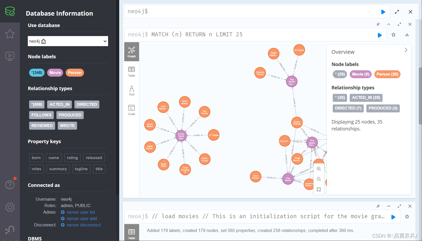
Task: Switch to Graph view
Action: tap(132, 52)
